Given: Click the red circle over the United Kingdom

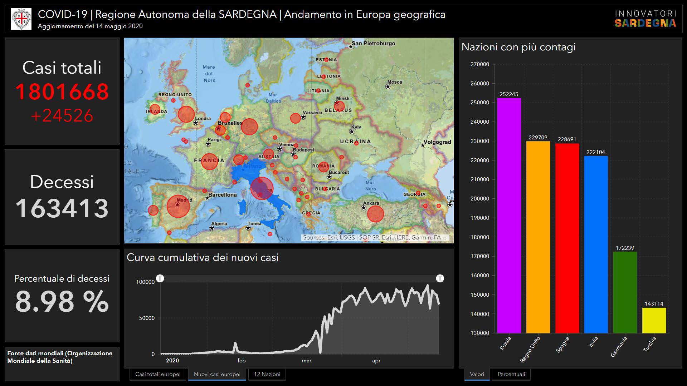Looking at the screenshot, I should 186,114.
